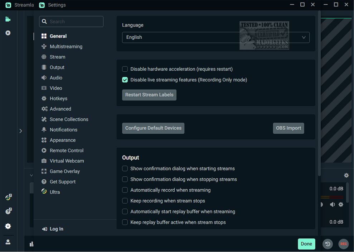Open the Editor video camera icon in sidebar
The image size is (354, 252).
click(x=8, y=19)
